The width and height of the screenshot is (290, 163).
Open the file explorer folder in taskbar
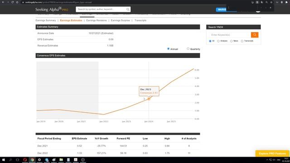click(x=61, y=160)
